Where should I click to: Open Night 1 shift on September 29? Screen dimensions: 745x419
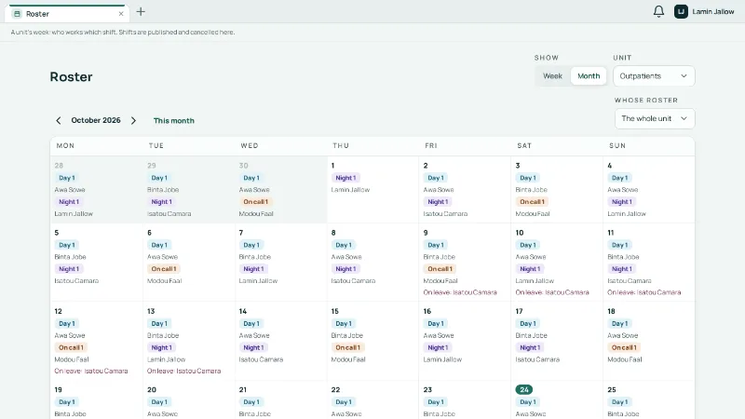161,202
